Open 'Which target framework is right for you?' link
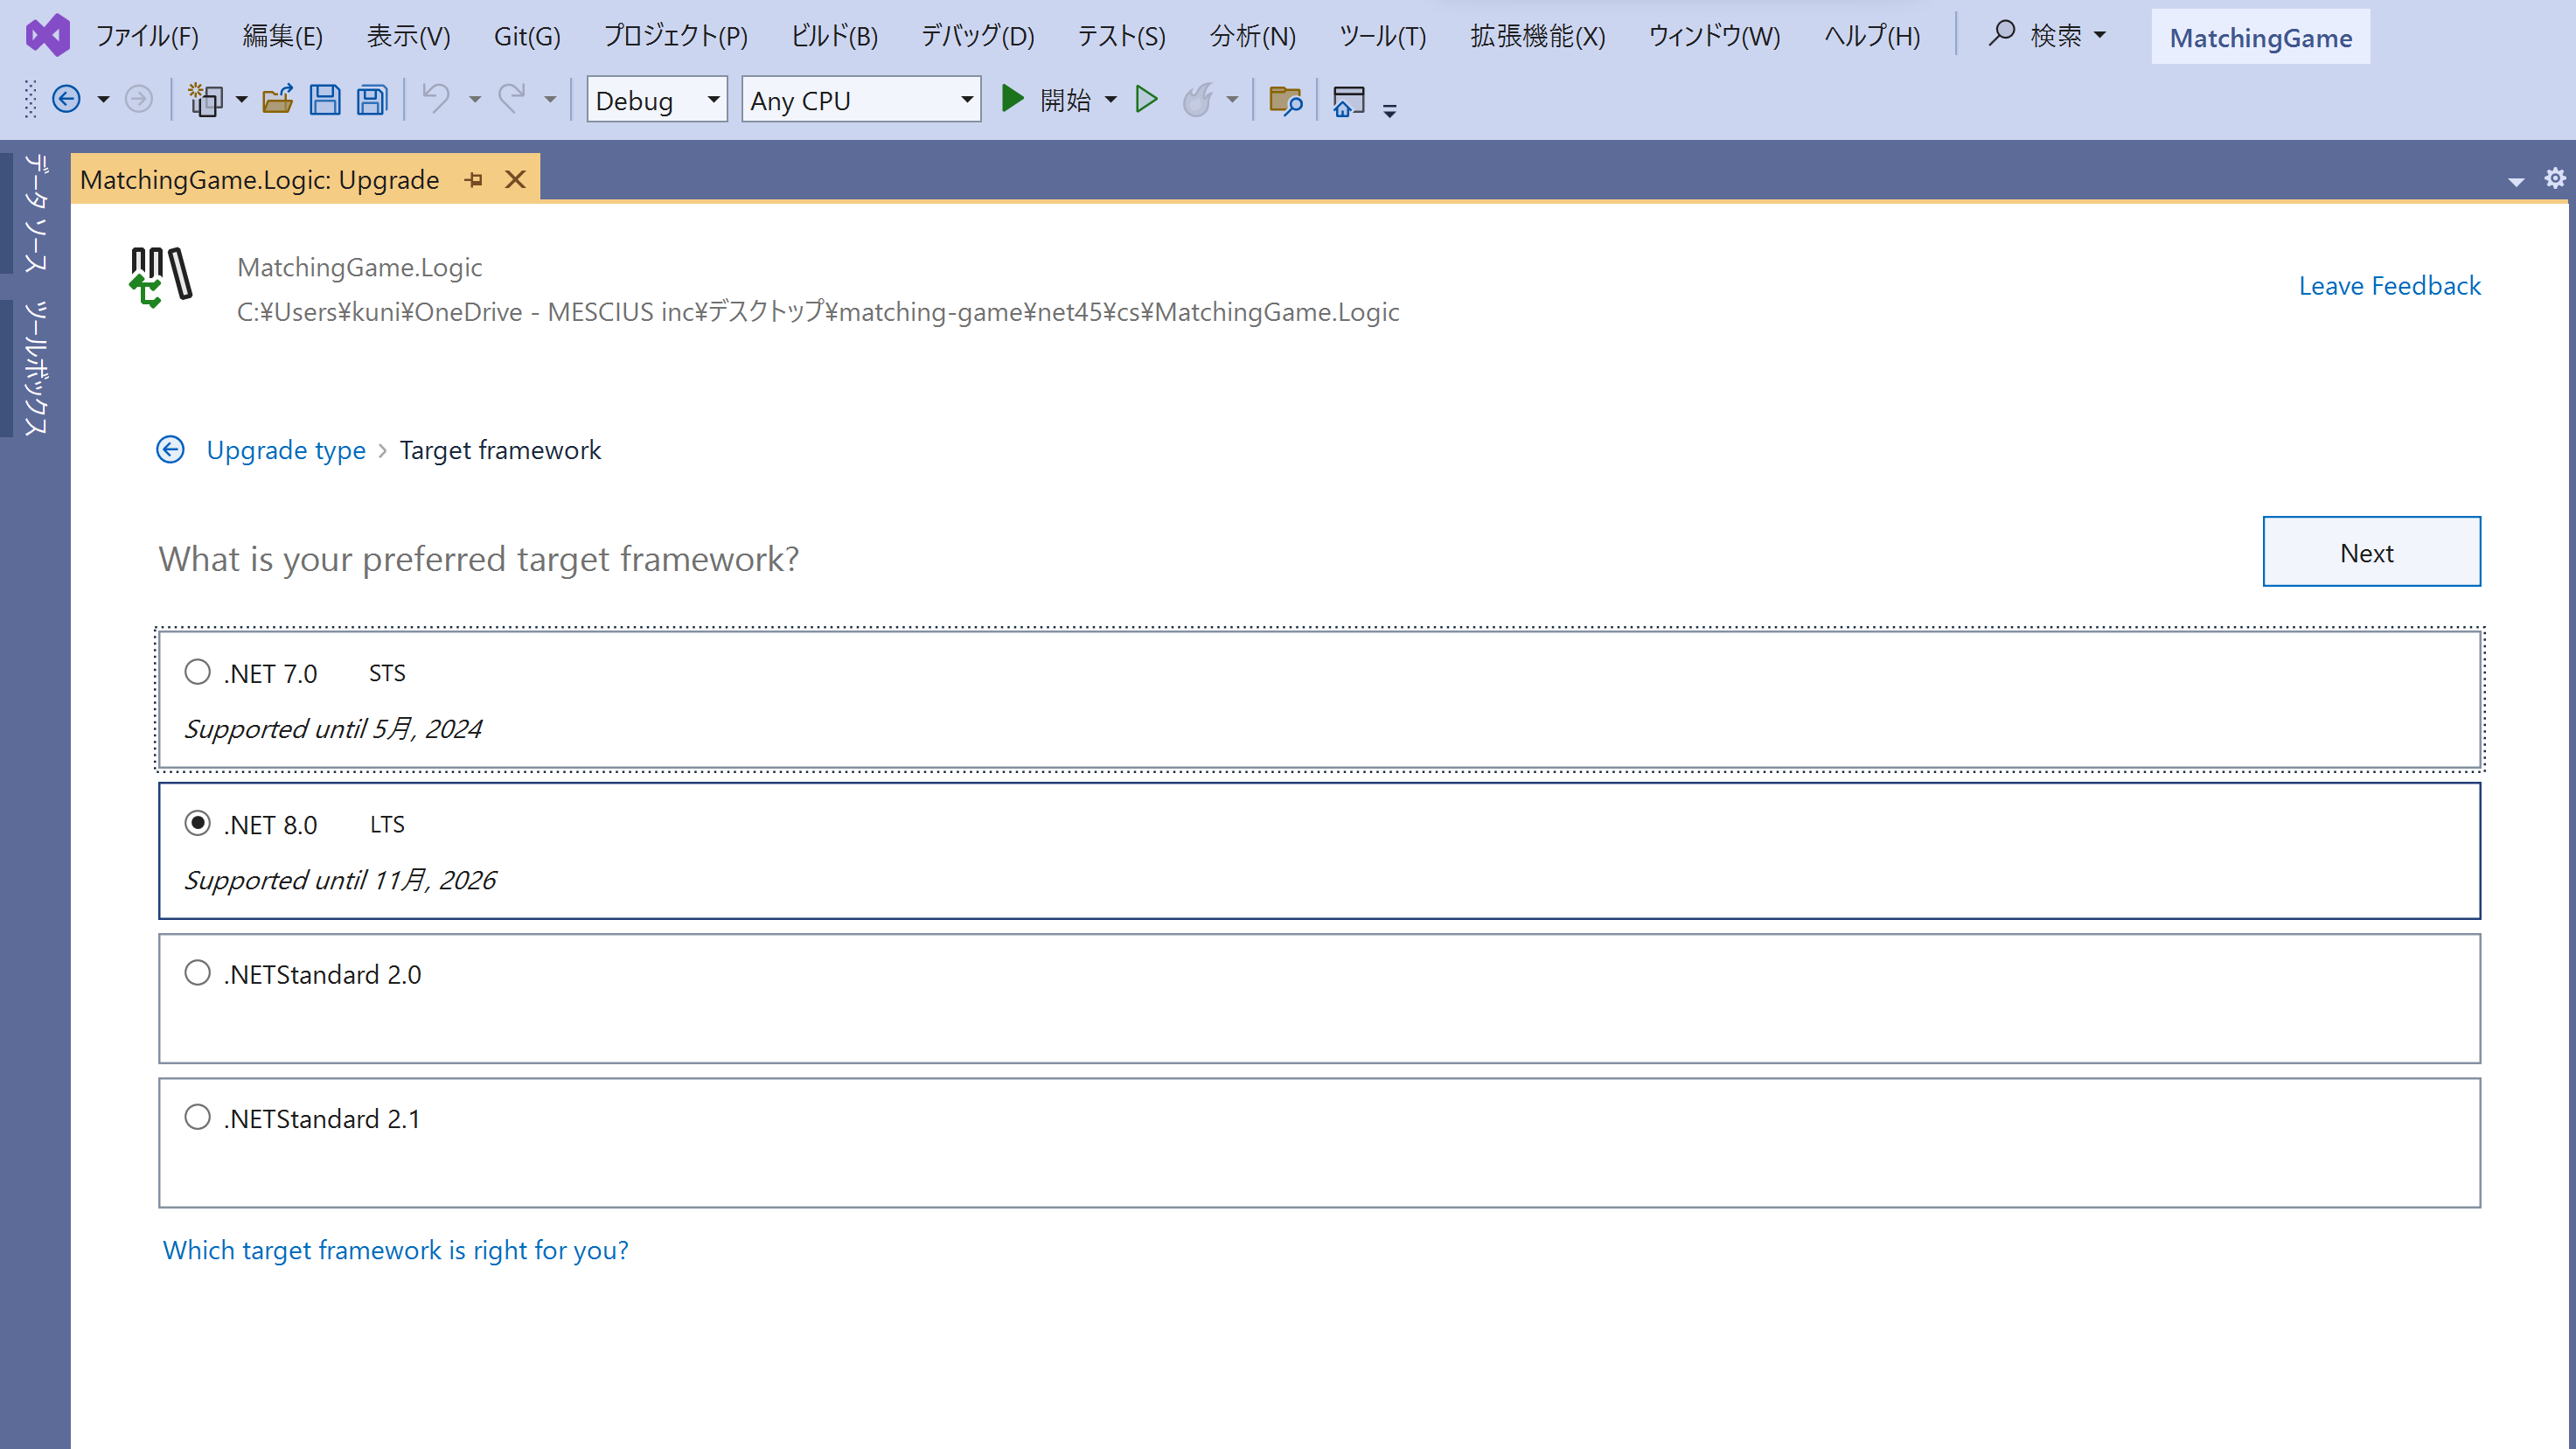 (395, 1250)
